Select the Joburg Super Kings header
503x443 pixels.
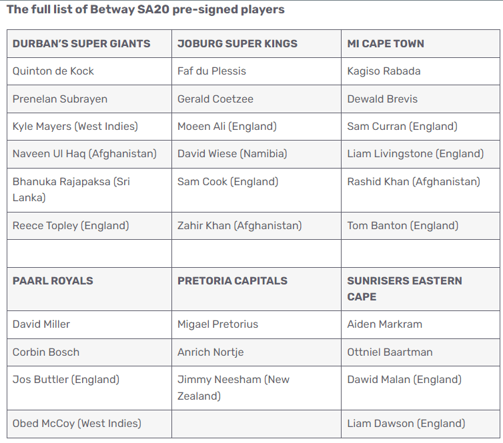coord(256,43)
